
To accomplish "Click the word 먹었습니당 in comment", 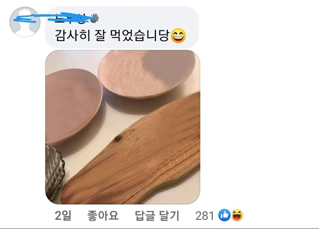I will (x=140, y=35).
